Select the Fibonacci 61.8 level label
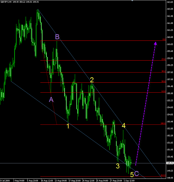The height and width of the screenshot is (182, 174). coord(164,91)
